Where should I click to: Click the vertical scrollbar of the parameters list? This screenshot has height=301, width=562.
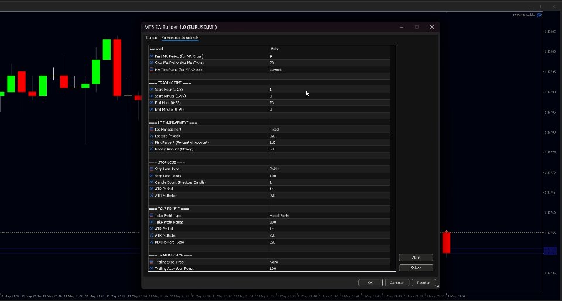[x=393, y=172]
